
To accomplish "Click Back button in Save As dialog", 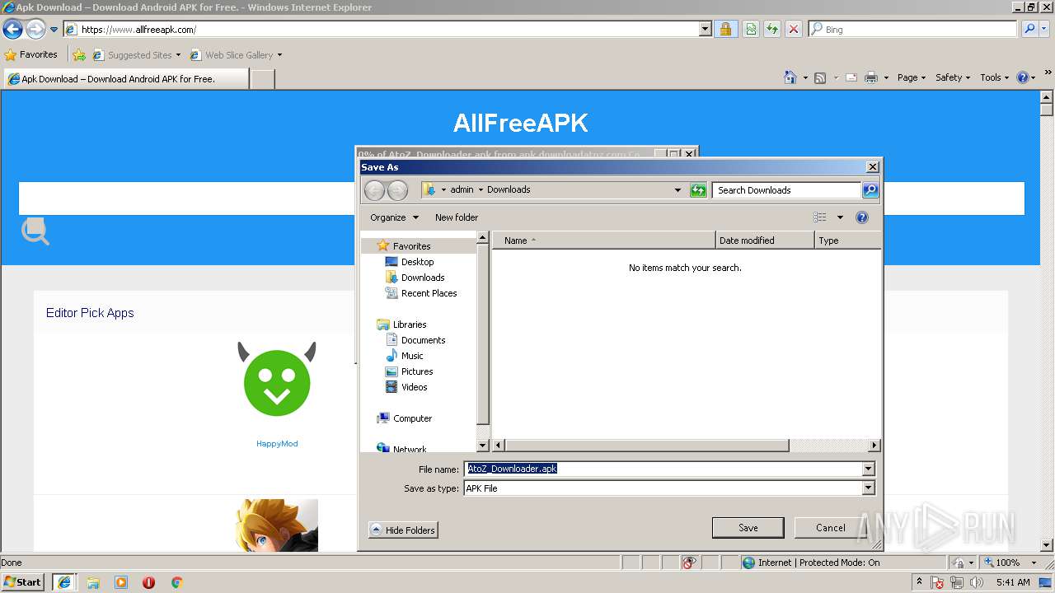I will click(374, 190).
